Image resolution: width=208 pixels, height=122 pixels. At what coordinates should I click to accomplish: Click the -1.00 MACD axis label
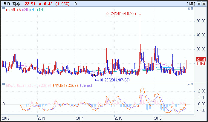click(x=201, y=110)
